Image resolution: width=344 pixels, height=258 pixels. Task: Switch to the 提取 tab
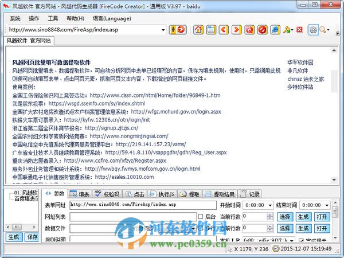(x=190, y=194)
